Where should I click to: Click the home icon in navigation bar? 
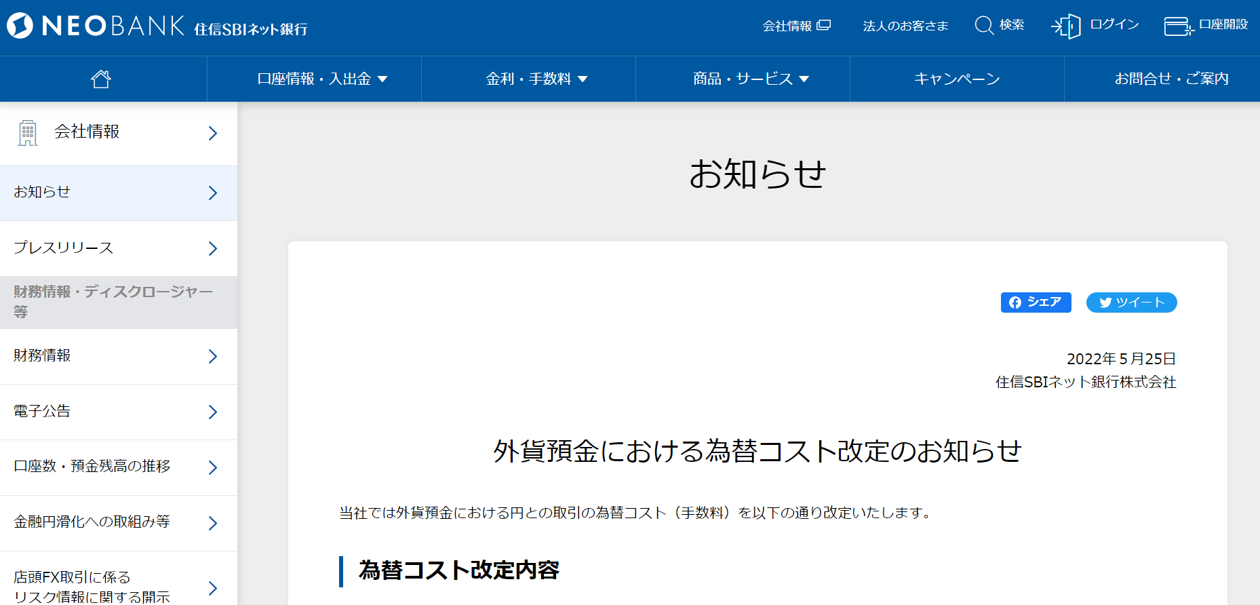point(101,79)
